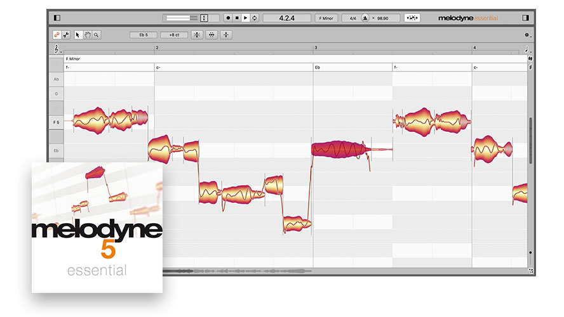Viewport: 564px width, 317px height.
Task: Stop playback with the square Stop button
Action: (x=237, y=18)
